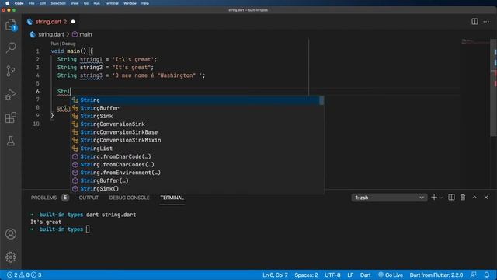Switch to the TERMINAL tab

click(172, 198)
